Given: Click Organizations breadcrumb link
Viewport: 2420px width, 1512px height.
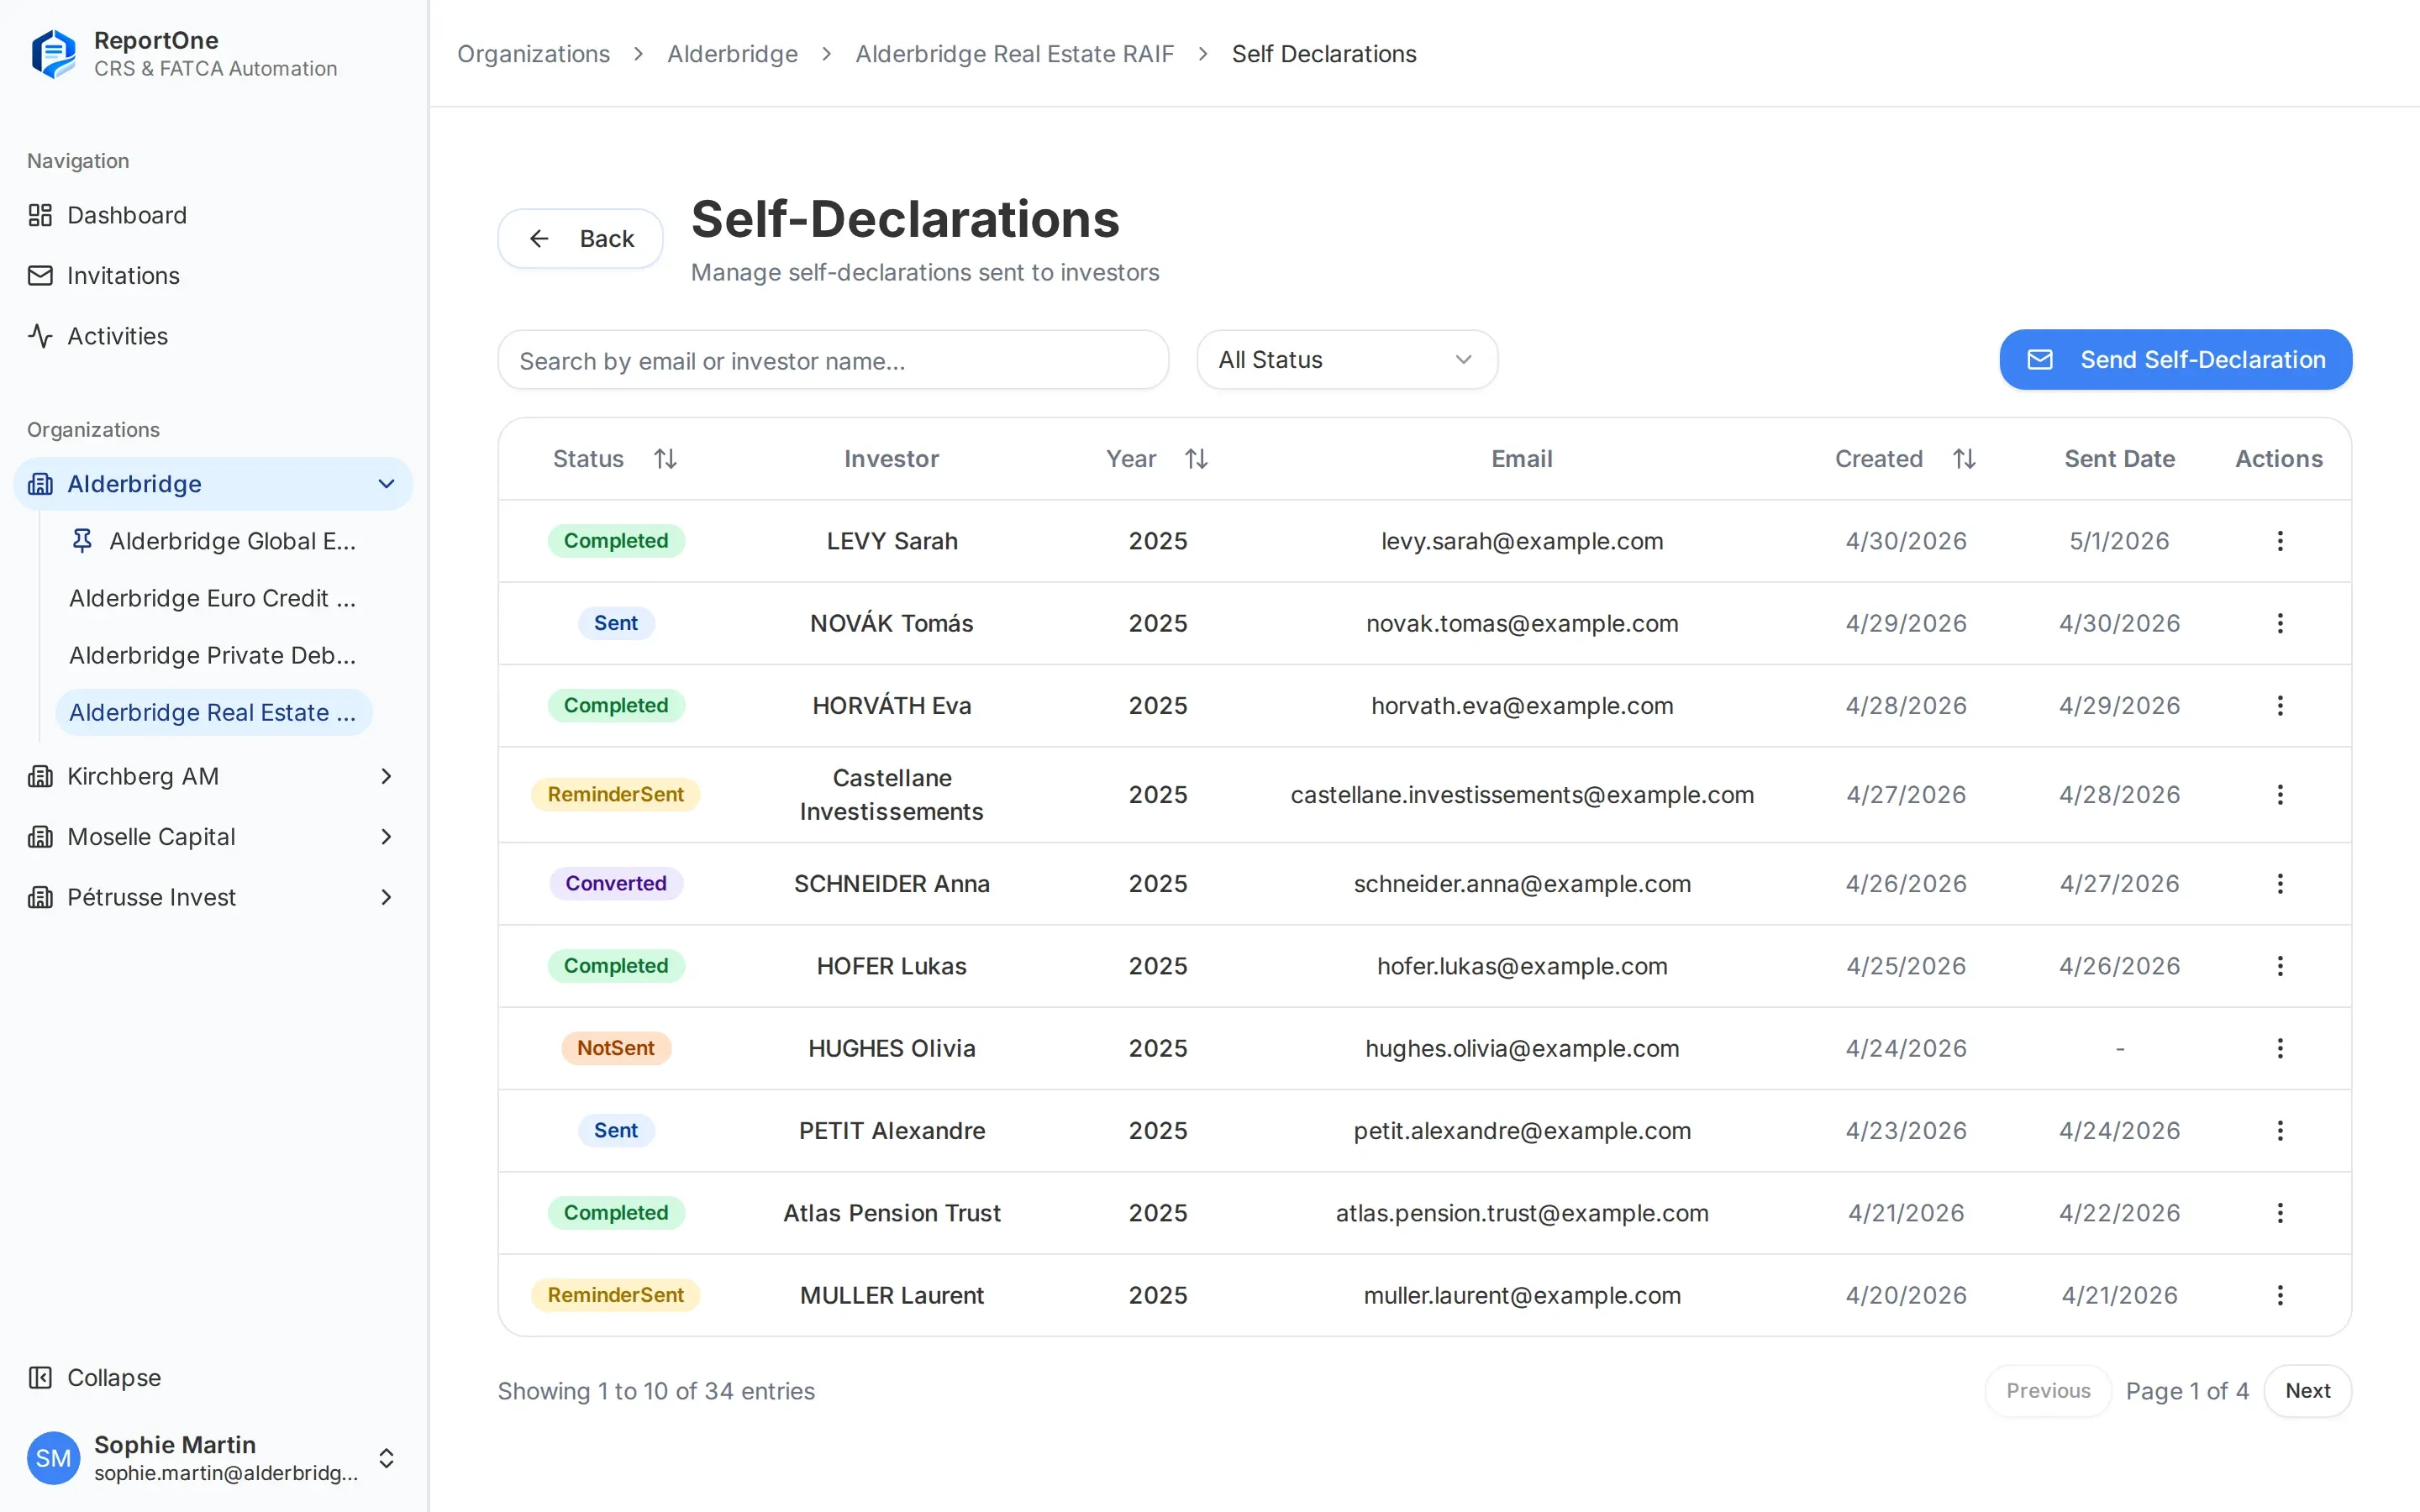Looking at the screenshot, I should pos(533,54).
